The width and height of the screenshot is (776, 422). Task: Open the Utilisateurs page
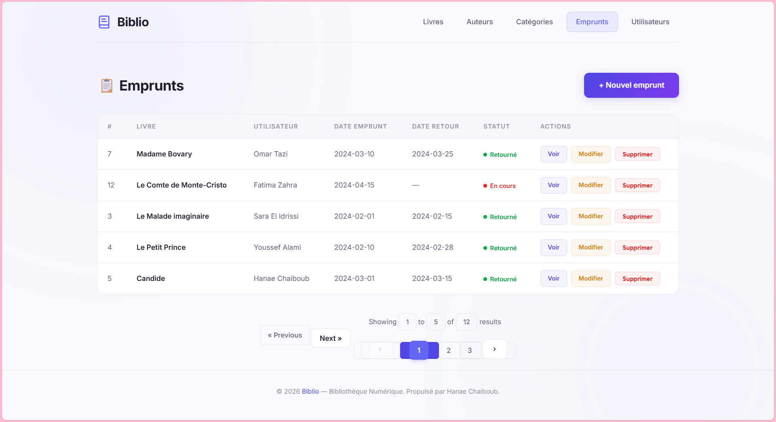(650, 22)
